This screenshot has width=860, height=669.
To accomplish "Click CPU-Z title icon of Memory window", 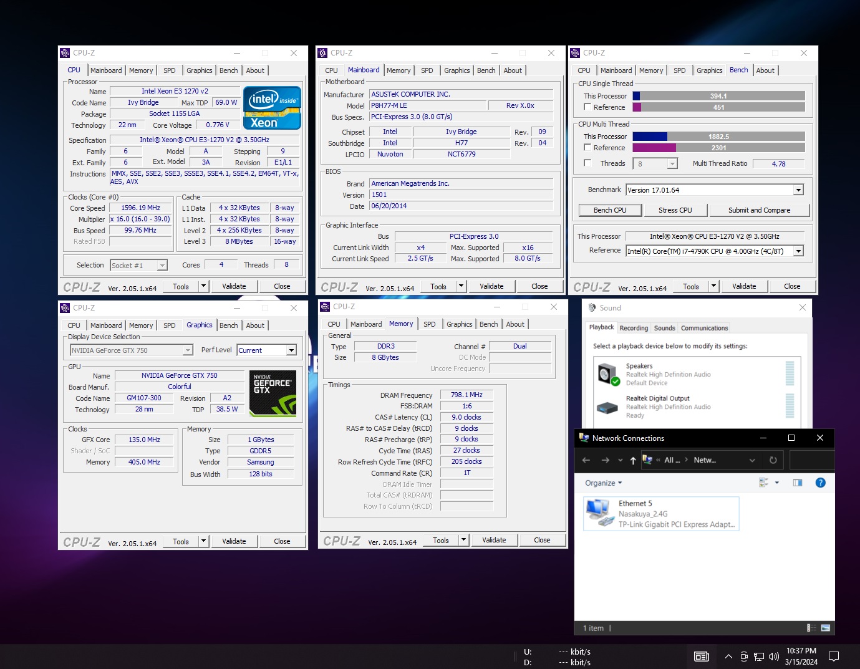I will 324,307.
